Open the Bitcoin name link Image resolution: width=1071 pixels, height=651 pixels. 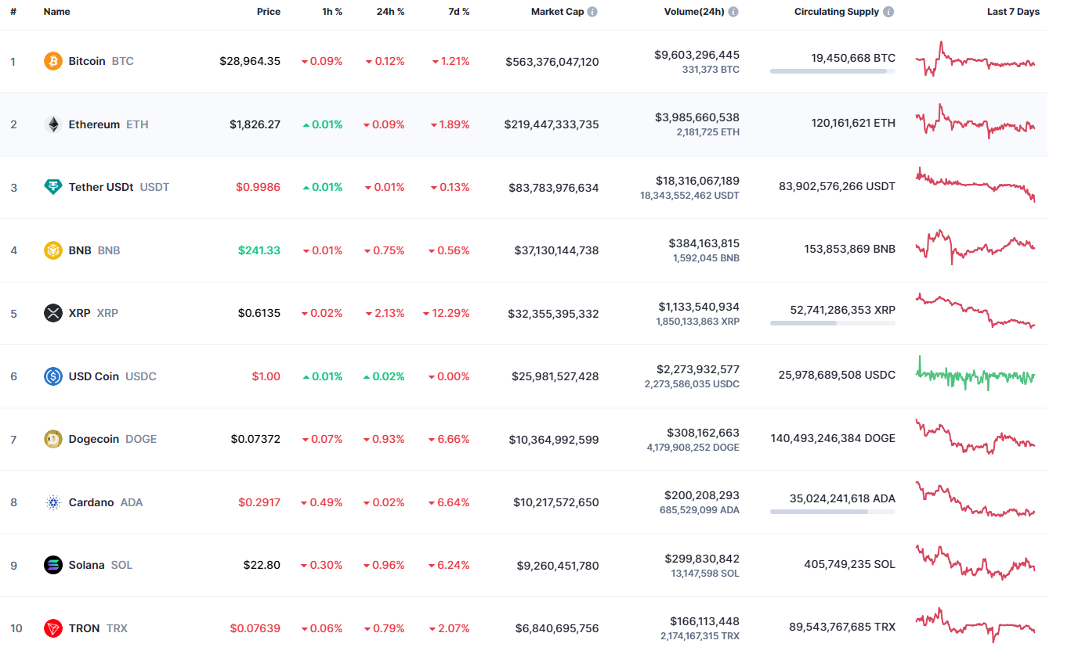click(x=87, y=60)
